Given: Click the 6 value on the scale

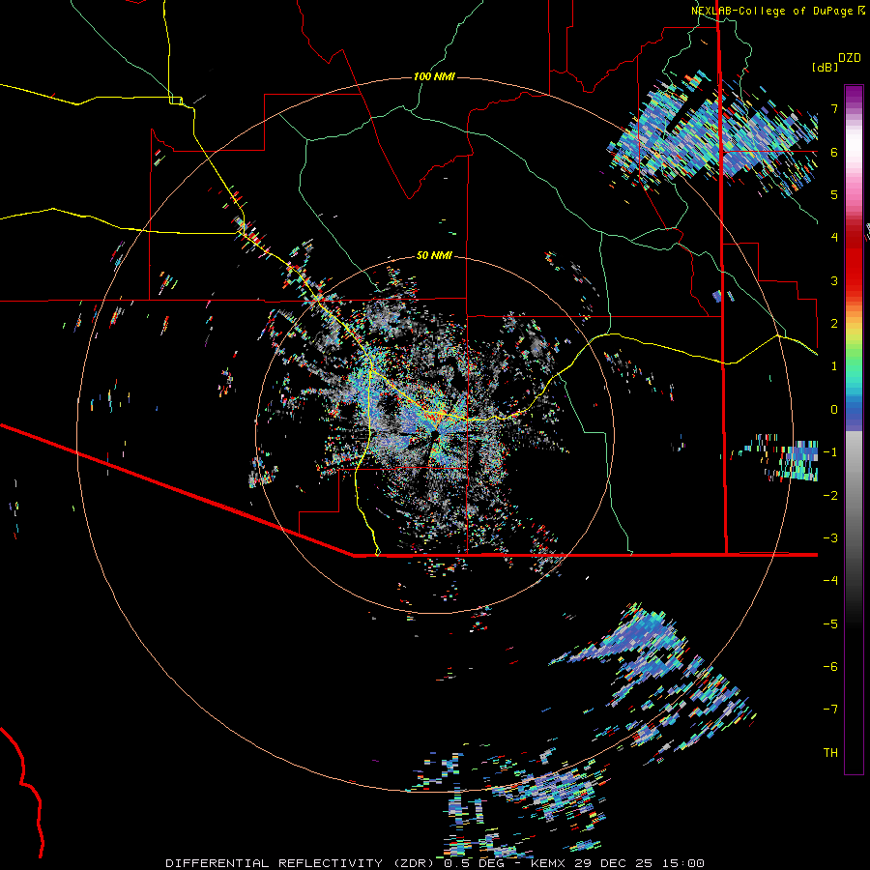Looking at the screenshot, I should pyautogui.click(x=834, y=152).
